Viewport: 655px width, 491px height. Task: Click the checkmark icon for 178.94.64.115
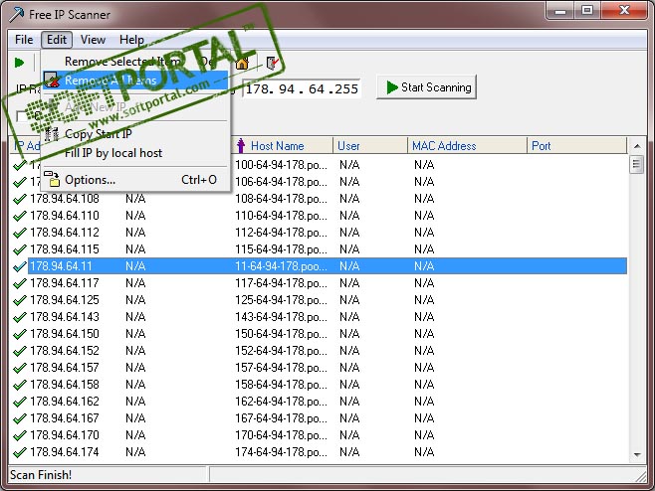click(20, 249)
